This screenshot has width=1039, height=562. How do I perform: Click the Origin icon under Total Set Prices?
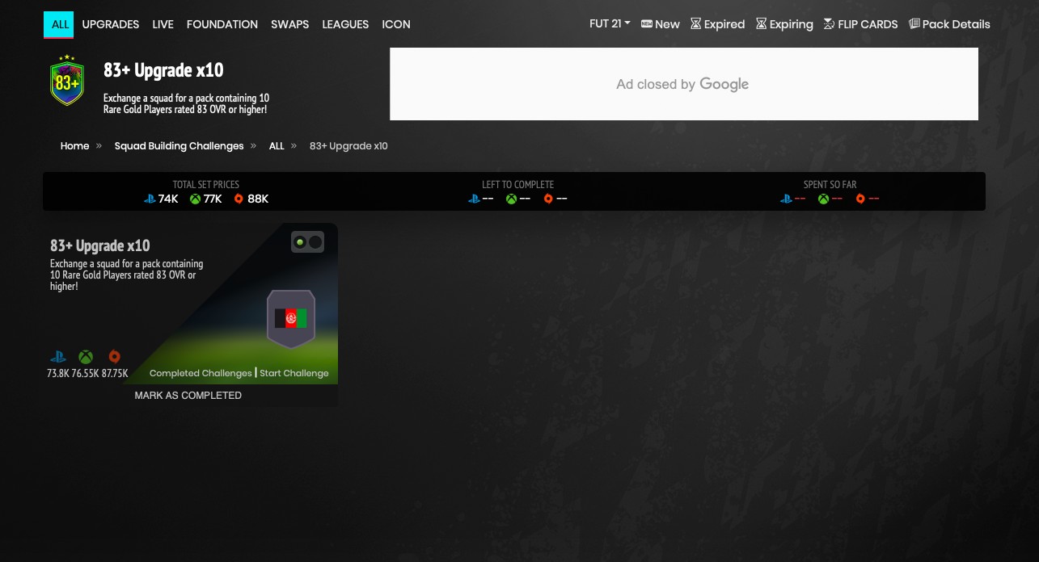pyautogui.click(x=239, y=199)
